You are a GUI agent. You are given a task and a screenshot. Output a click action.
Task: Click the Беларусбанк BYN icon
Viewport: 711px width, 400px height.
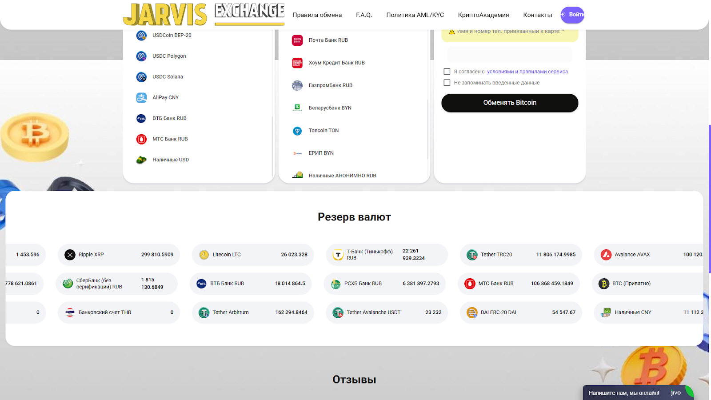coord(297,108)
